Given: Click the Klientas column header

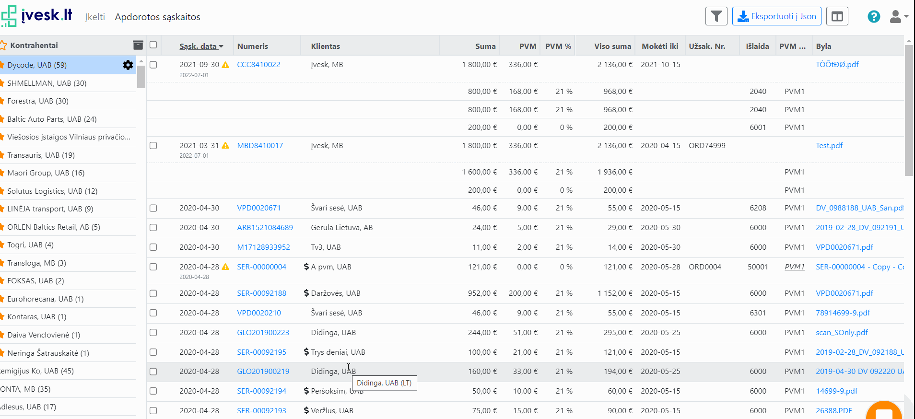Looking at the screenshot, I should [326, 46].
